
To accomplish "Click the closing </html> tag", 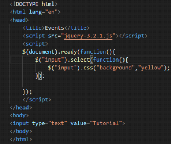I will (x=21, y=139).
